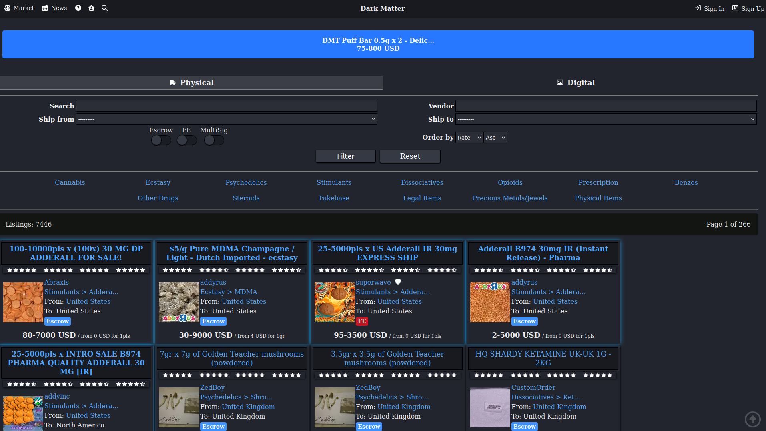Click the Reset button
The height and width of the screenshot is (431, 766).
point(410,156)
